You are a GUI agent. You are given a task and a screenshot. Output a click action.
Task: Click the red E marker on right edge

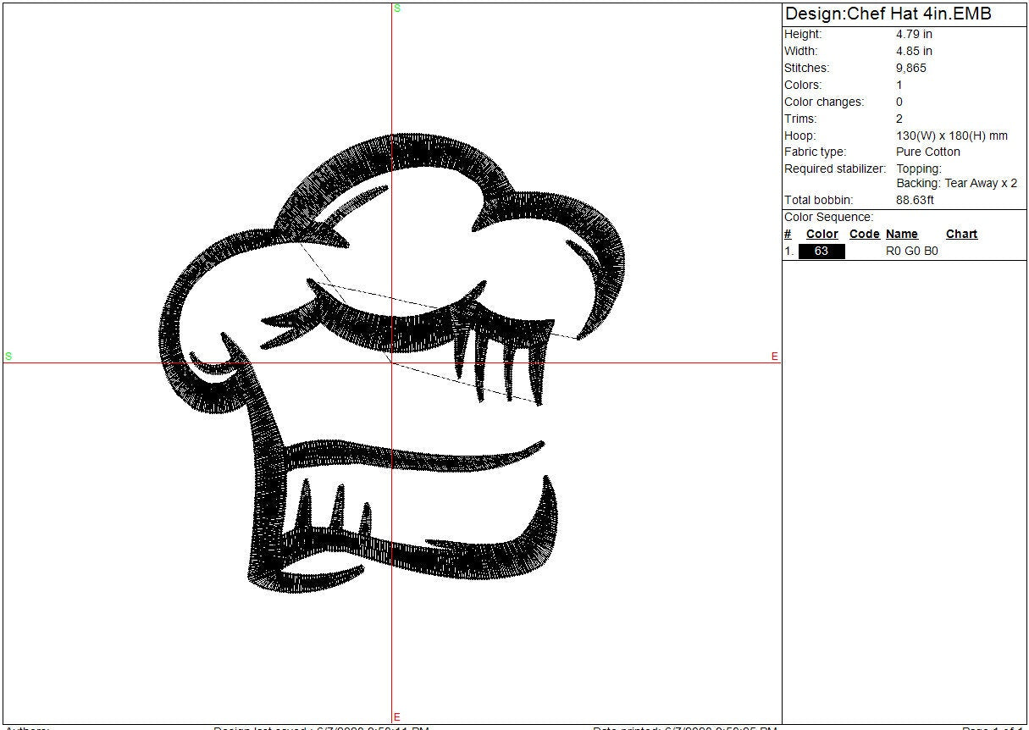click(774, 357)
